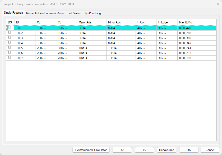This screenshot has width=222, height=155.
Task: Click the next (>>) button
Action: [144, 150]
